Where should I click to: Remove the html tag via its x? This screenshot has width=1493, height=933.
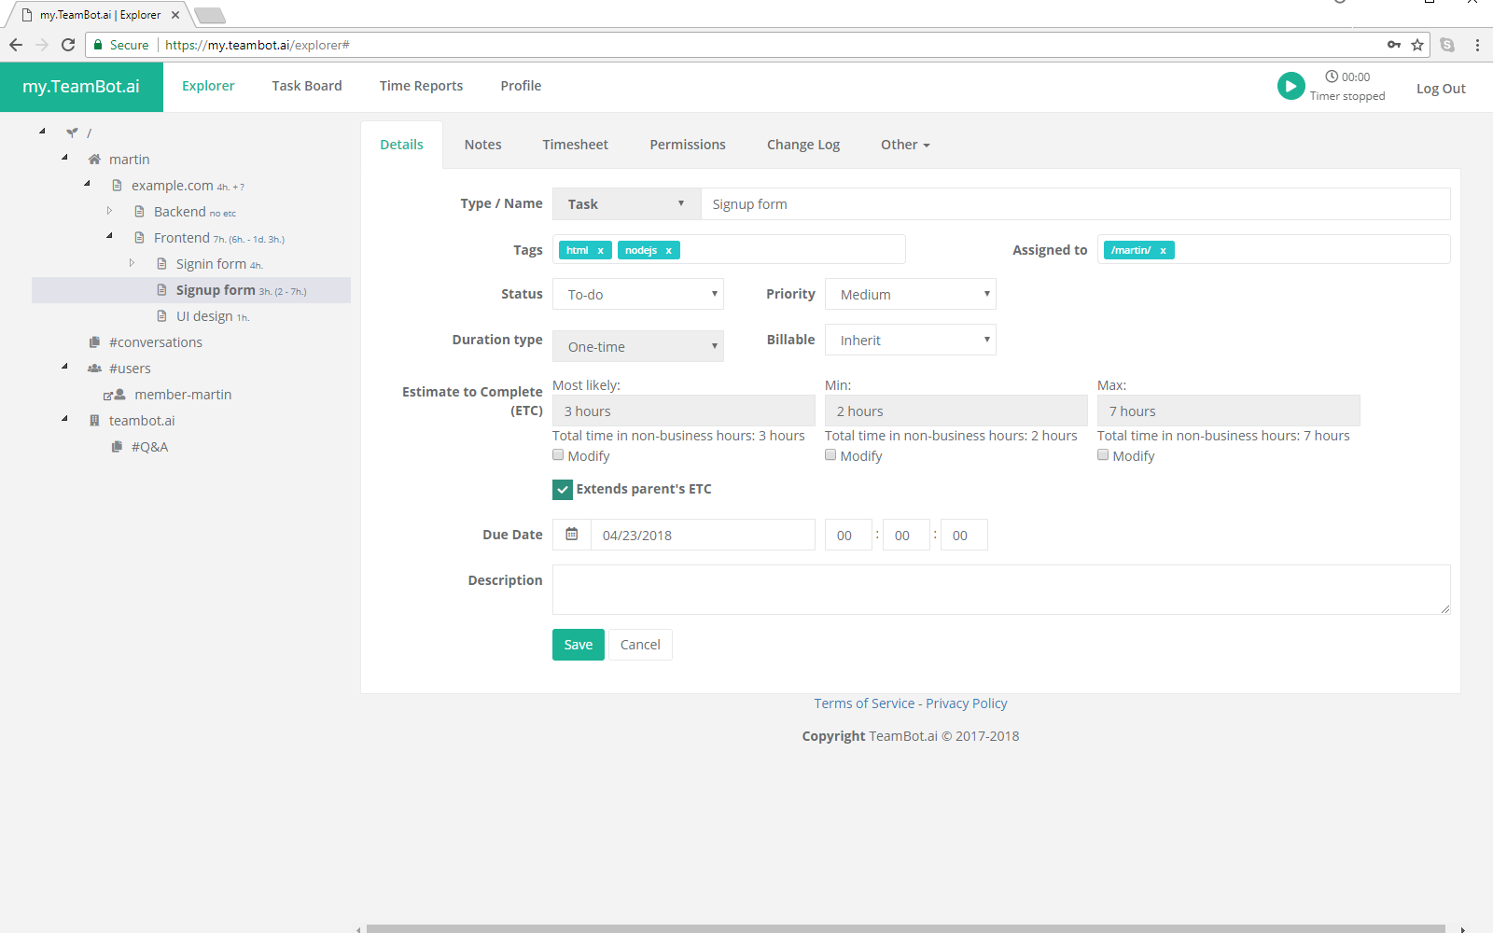(x=600, y=250)
